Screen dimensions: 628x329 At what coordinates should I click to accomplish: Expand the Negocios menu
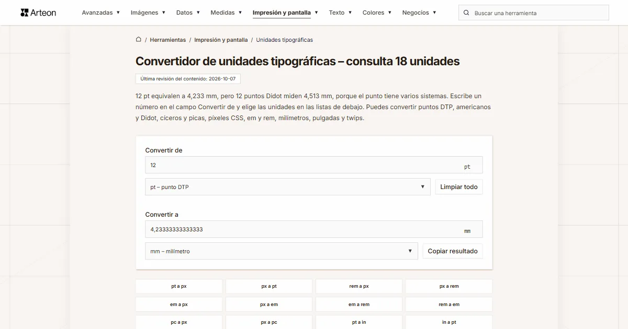(419, 13)
